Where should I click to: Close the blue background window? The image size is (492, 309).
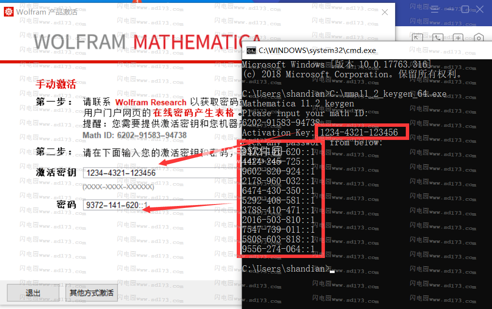tap(480, 9)
